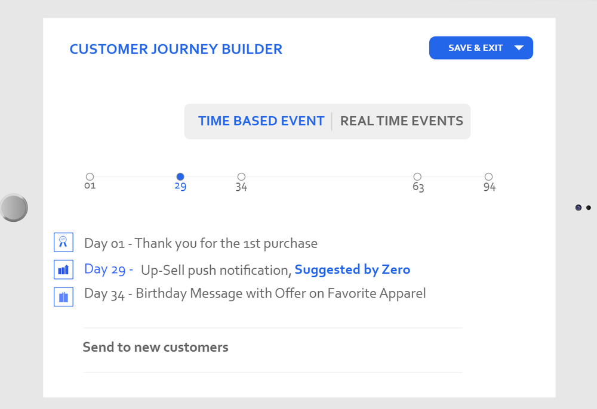Select the filled day 29 timeline point
This screenshot has height=409, width=597.
(x=180, y=176)
